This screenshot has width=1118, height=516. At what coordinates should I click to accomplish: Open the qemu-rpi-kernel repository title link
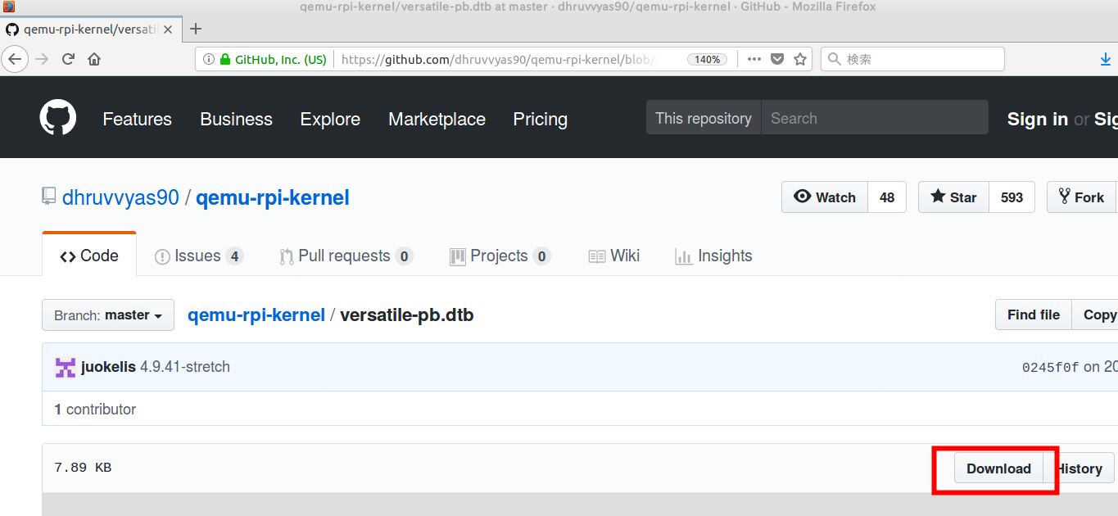[x=273, y=197]
